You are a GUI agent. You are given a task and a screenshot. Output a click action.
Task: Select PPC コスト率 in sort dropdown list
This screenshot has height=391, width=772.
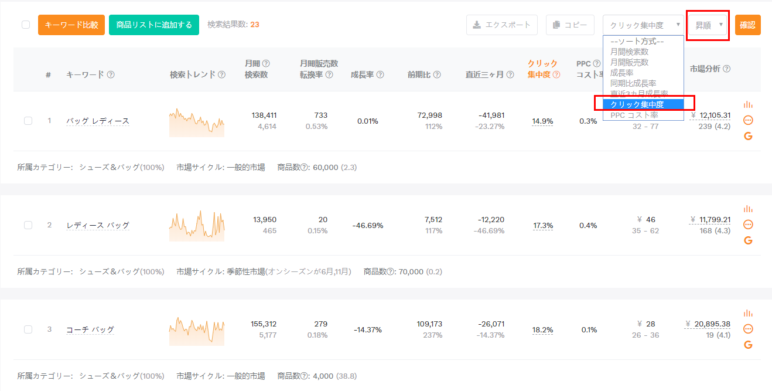[x=643, y=115]
